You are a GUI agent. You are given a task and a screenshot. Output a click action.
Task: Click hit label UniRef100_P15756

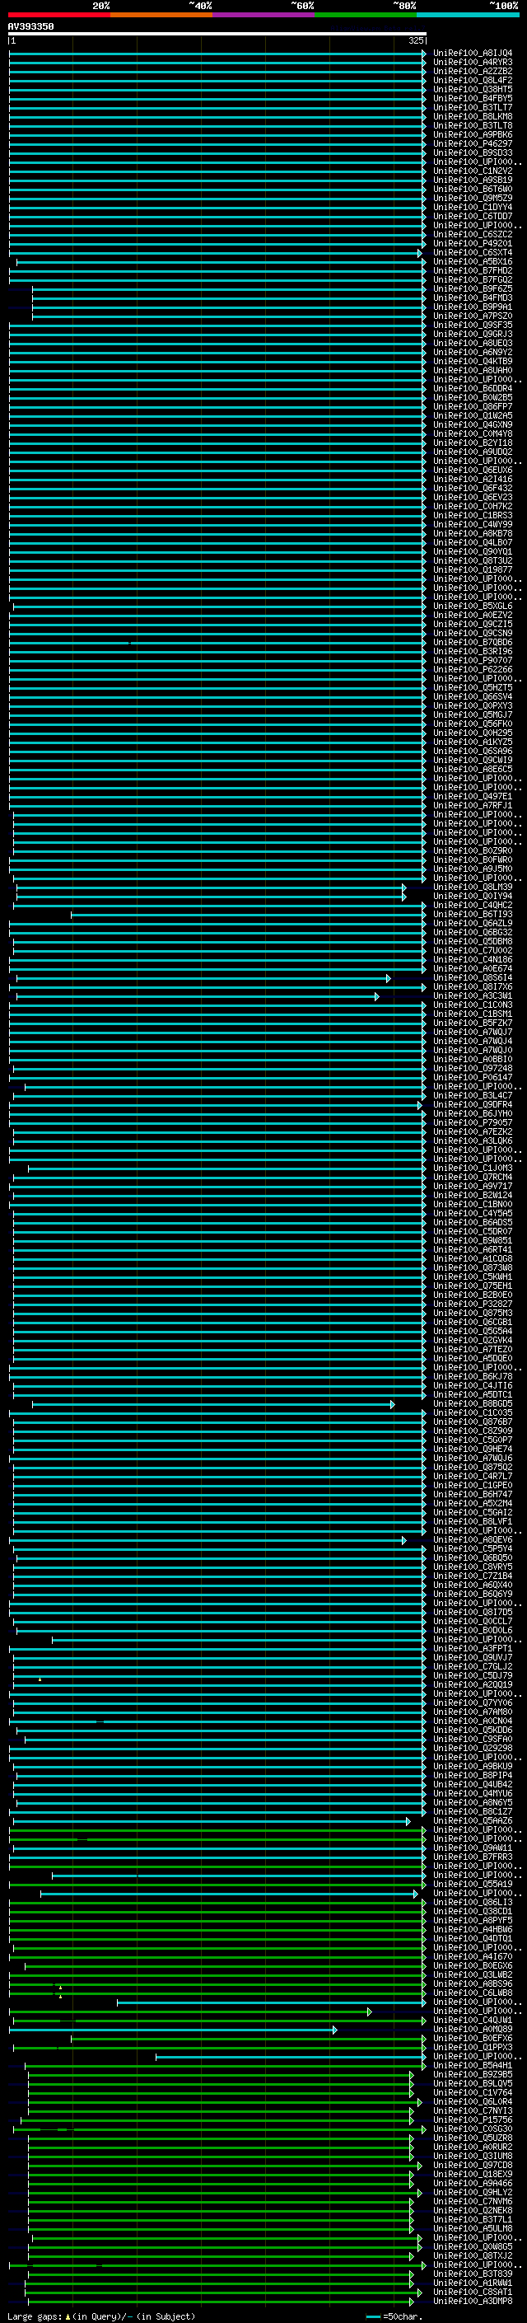(x=472, y=2120)
